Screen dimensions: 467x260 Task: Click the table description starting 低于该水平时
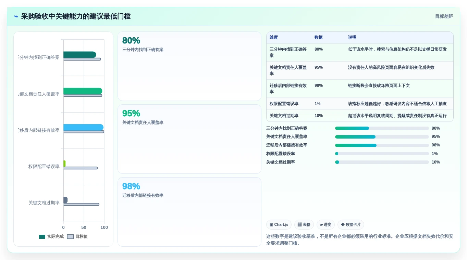click(x=397, y=49)
